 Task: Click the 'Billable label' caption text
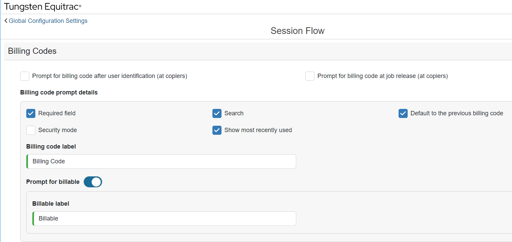click(x=51, y=204)
